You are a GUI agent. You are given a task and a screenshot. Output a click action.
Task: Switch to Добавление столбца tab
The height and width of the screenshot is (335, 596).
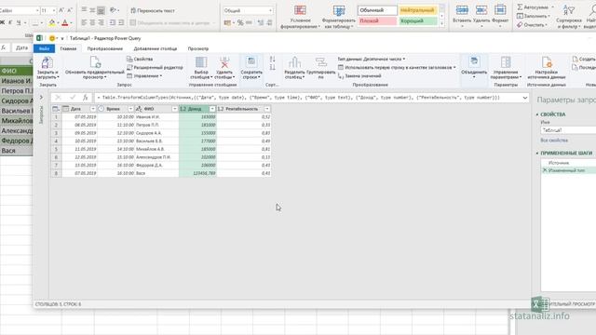(156, 48)
